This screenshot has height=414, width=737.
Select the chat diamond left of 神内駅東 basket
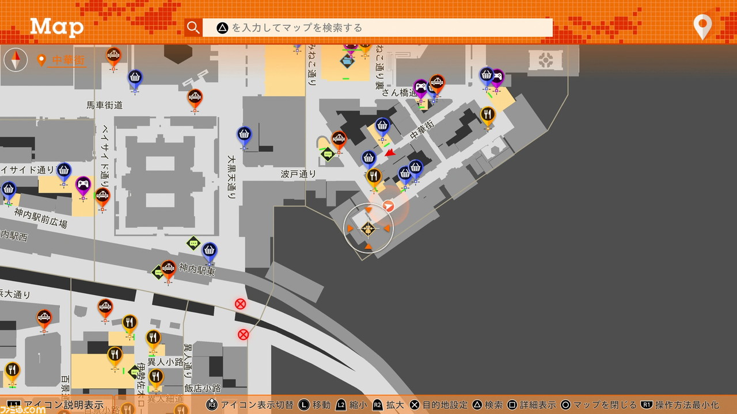[x=193, y=243]
